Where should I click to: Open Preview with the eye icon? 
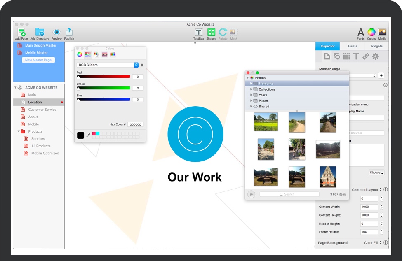56,33
